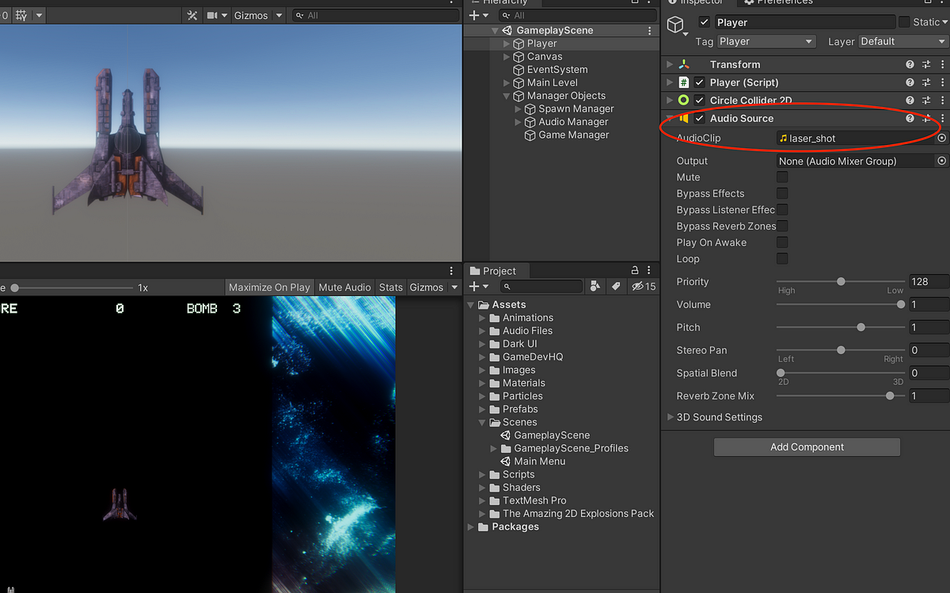
Task: Click the Game view Gizmos button
Action: click(x=426, y=287)
